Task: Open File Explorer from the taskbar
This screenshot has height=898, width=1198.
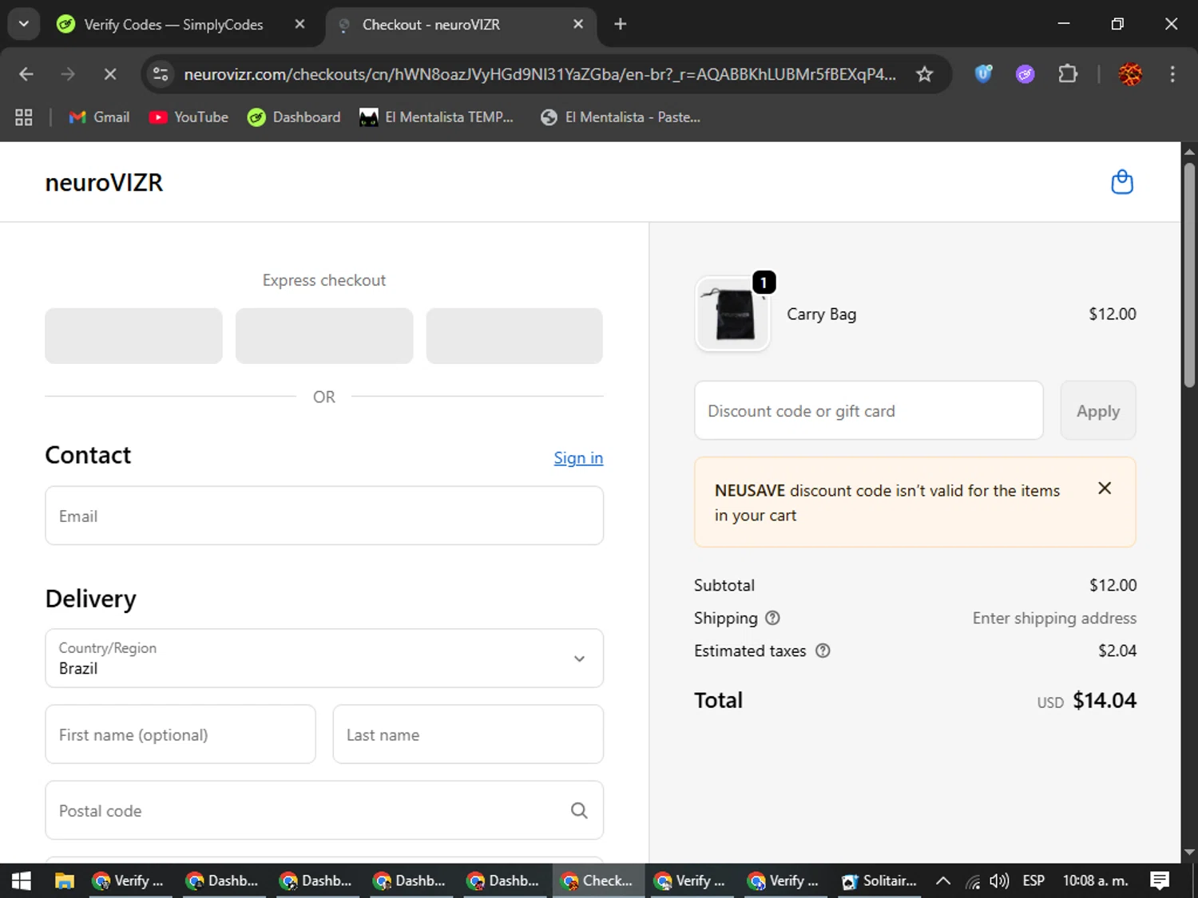Action: pos(64,880)
